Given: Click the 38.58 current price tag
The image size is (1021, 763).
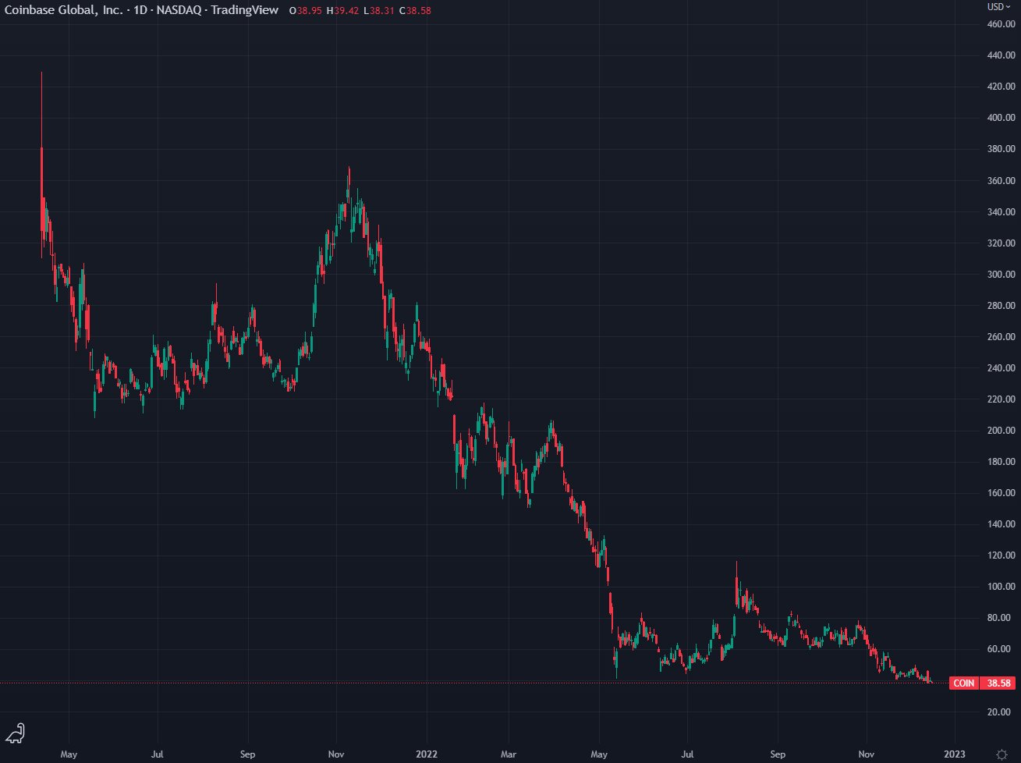Looking at the screenshot, I should [999, 683].
